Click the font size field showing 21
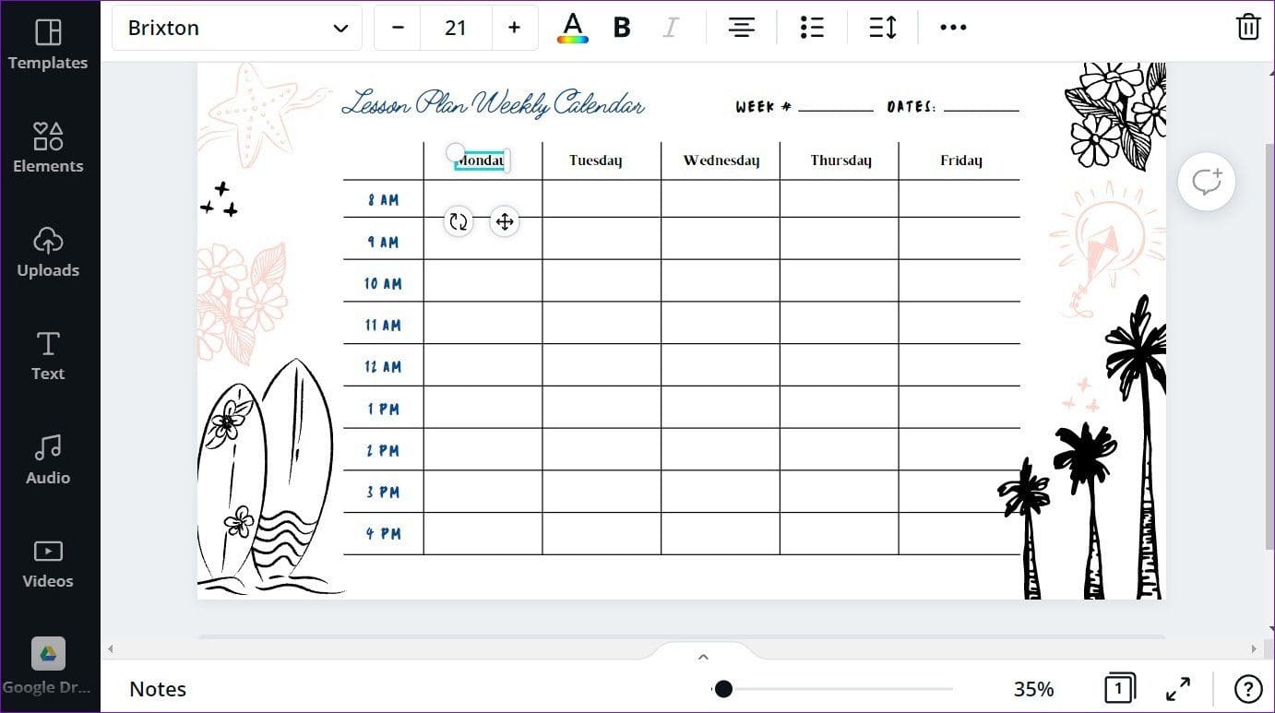1275x713 pixels. [456, 28]
